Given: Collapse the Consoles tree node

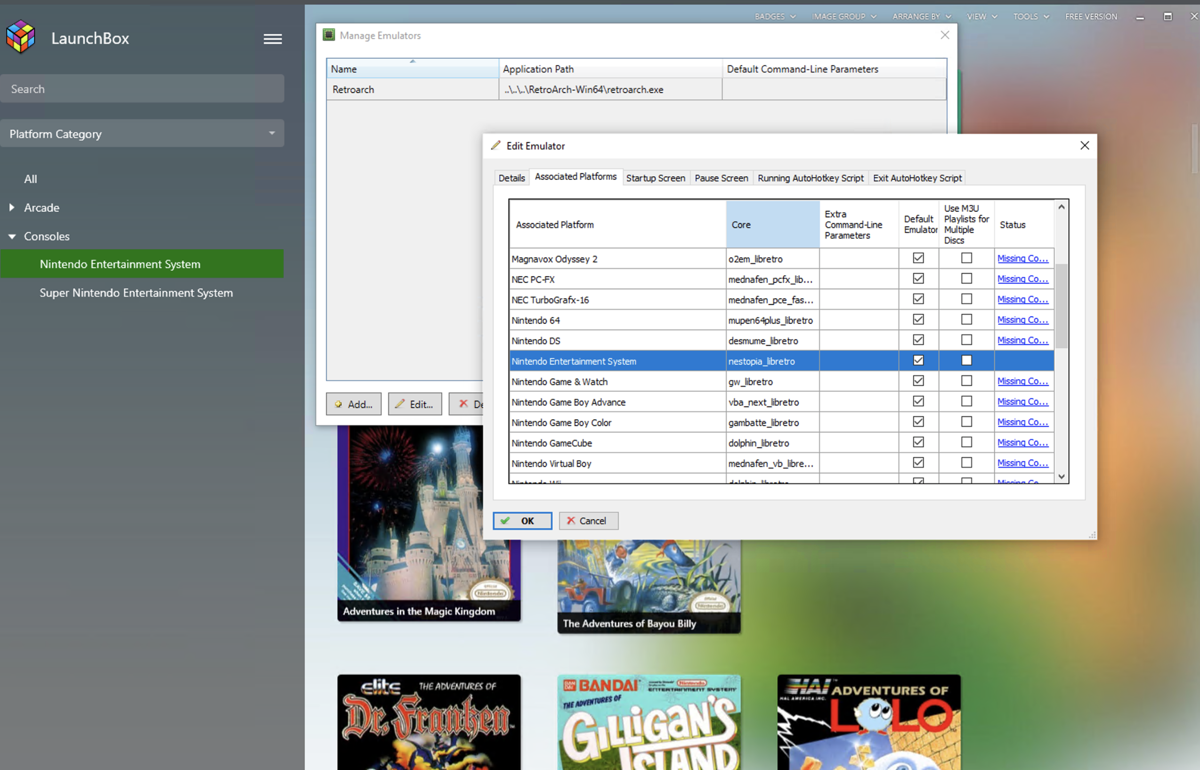Looking at the screenshot, I should pyautogui.click(x=12, y=236).
